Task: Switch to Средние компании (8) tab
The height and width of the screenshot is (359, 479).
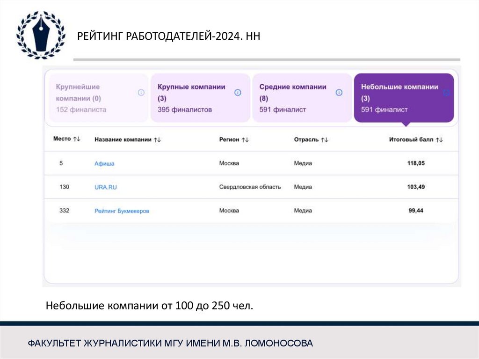Action: click(302, 98)
